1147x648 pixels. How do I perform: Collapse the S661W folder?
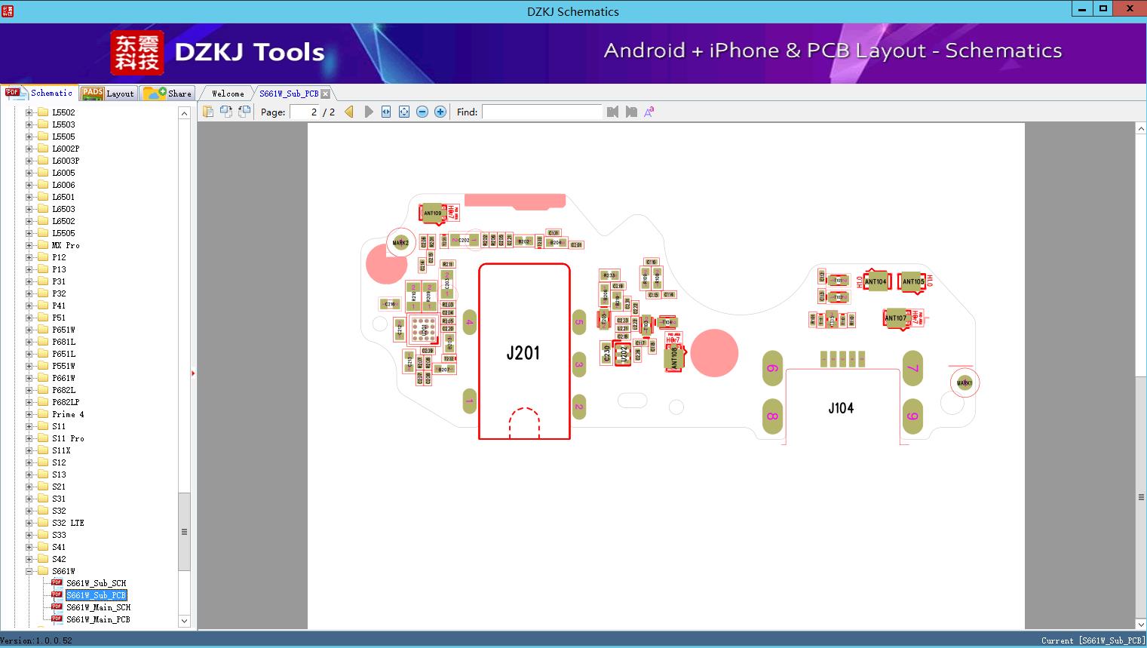tap(29, 571)
